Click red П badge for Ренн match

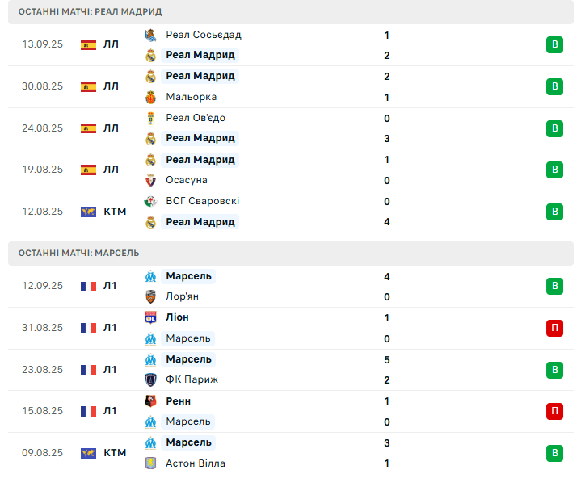click(554, 411)
